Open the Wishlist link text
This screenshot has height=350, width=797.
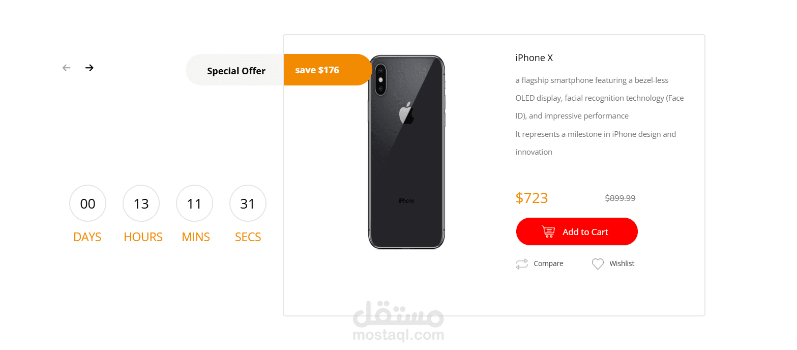point(622,264)
